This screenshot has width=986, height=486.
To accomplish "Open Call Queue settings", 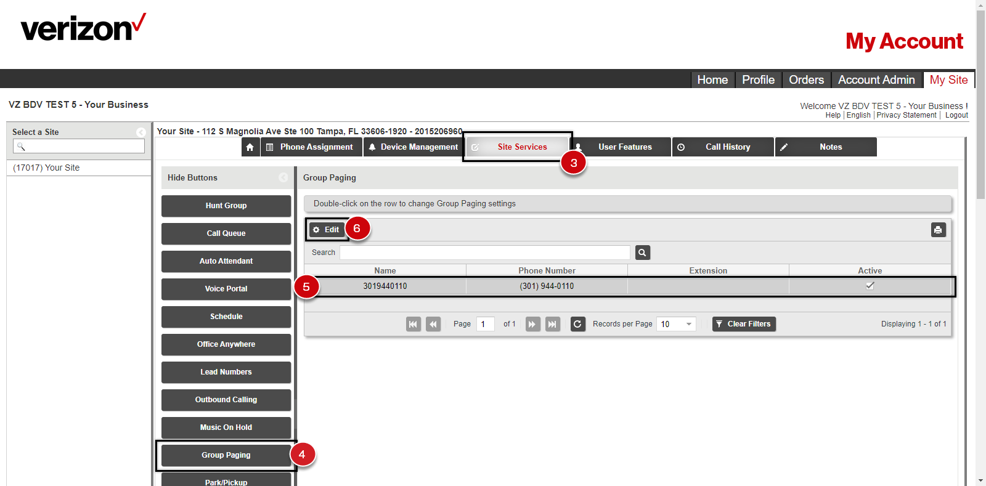I will click(x=226, y=233).
